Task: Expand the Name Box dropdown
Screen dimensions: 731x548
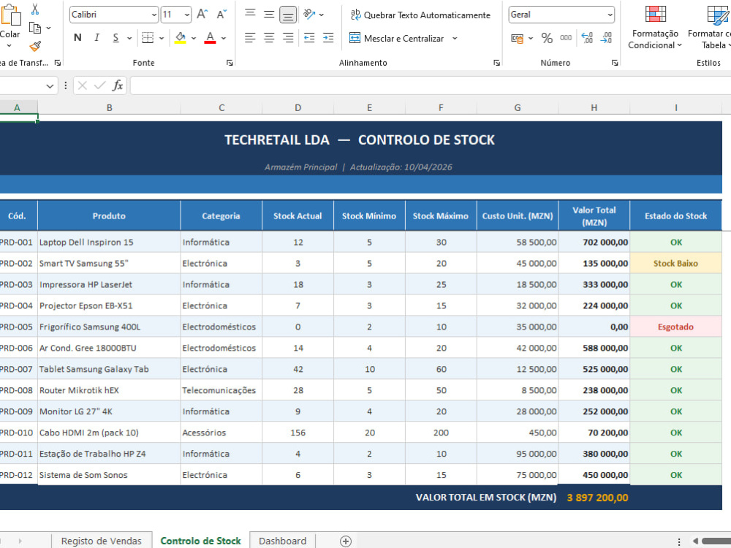Action: [50, 85]
